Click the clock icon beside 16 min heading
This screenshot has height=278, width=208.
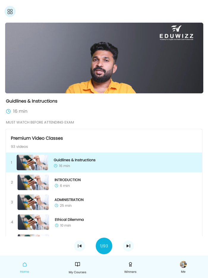(8, 111)
